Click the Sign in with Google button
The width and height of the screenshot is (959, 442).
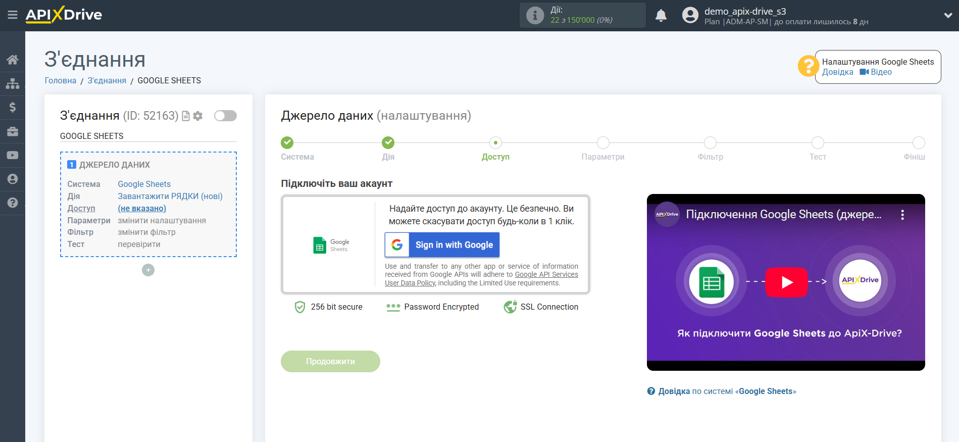tap(442, 245)
